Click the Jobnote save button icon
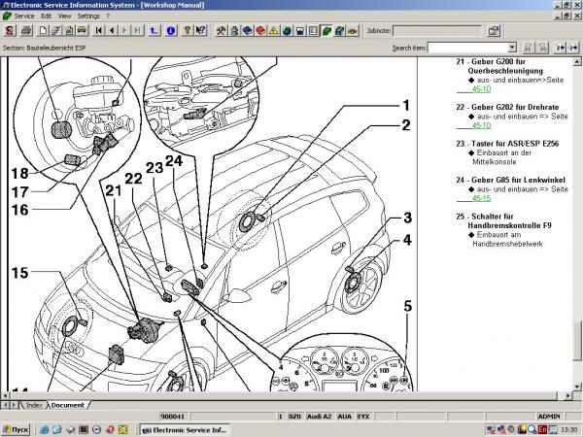 (x=494, y=31)
